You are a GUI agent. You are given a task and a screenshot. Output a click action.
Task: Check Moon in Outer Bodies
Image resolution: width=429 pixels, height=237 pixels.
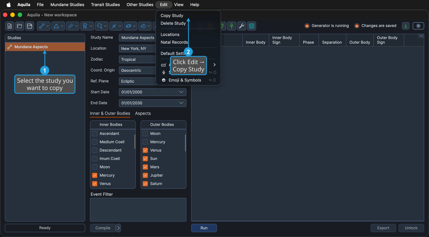click(x=145, y=134)
